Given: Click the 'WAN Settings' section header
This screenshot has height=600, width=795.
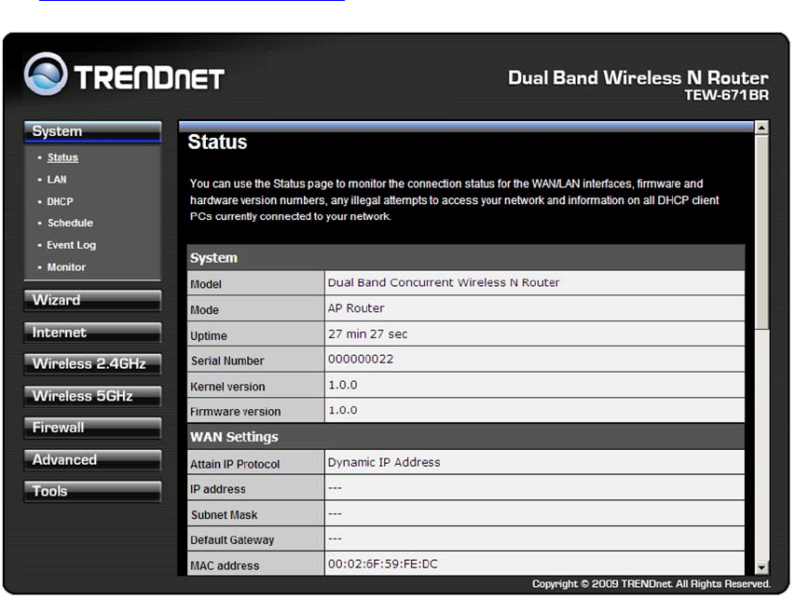Looking at the screenshot, I should pyautogui.click(x=465, y=437).
